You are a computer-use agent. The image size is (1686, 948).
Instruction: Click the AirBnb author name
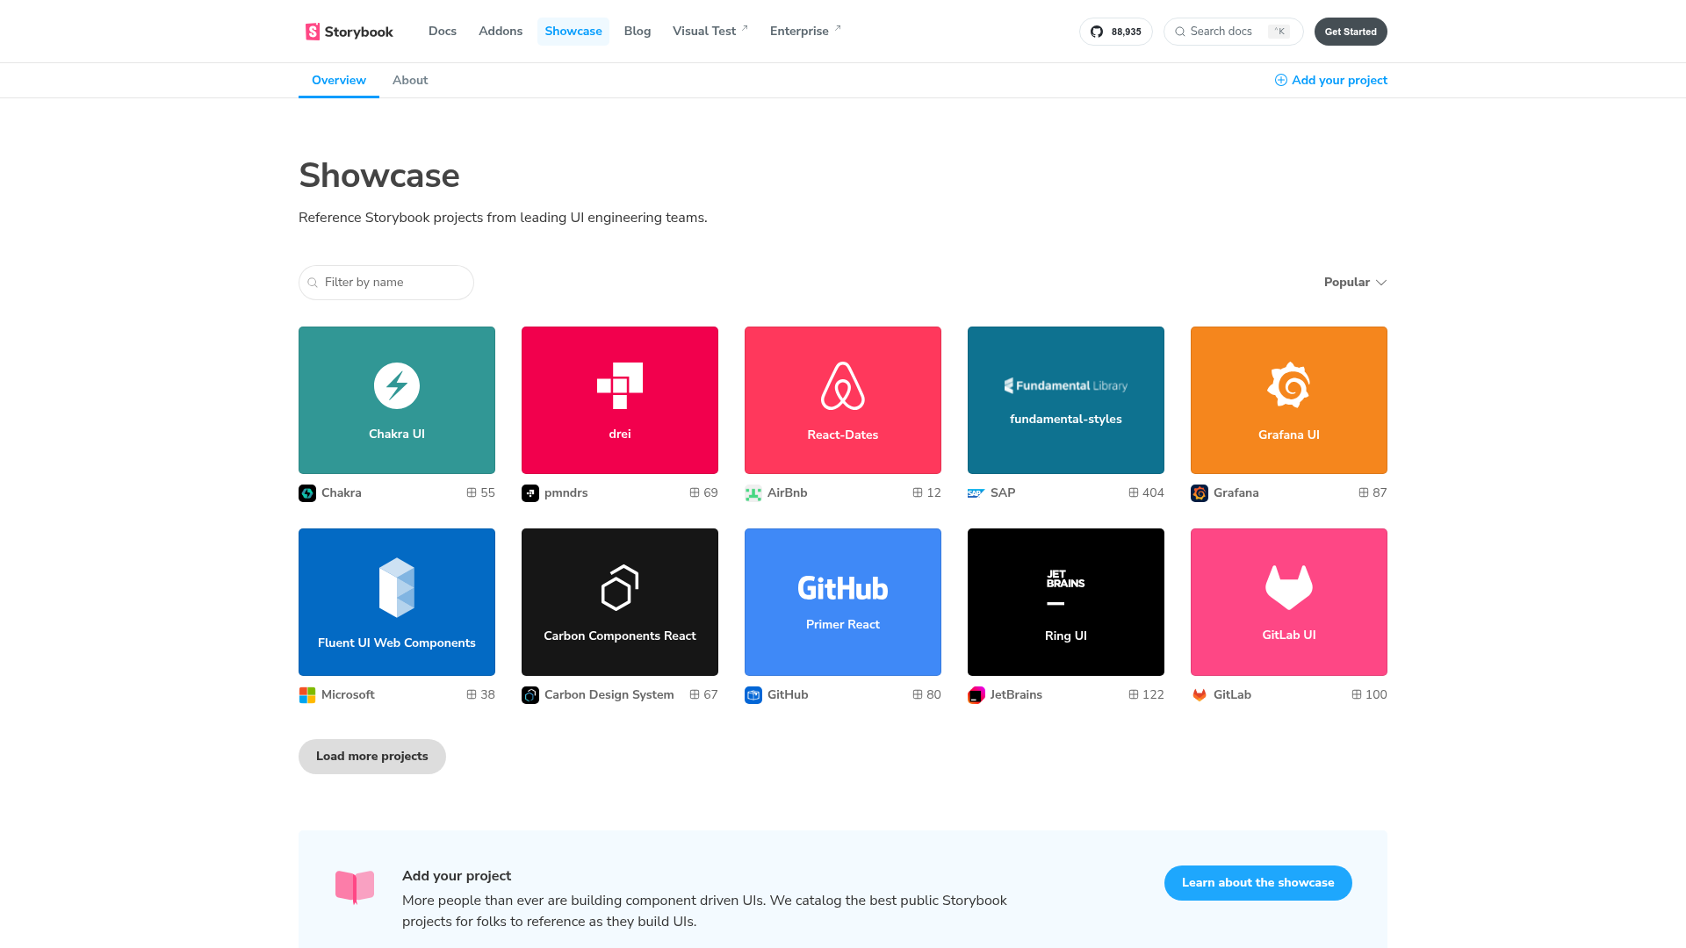click(788, 493)
